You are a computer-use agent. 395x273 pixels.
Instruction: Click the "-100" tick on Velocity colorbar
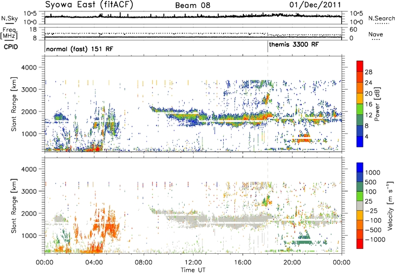[x=373, y=220]
